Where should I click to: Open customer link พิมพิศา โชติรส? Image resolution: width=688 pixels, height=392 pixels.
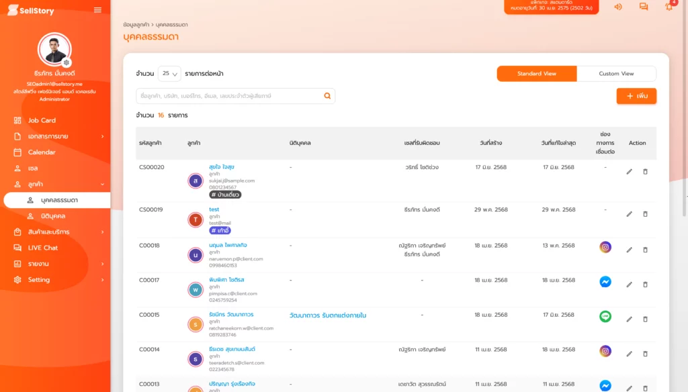(x=226, y=279)
